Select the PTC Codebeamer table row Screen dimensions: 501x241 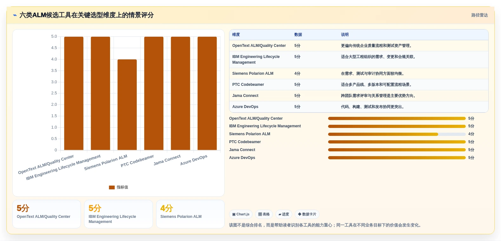[x=359, y=85]
